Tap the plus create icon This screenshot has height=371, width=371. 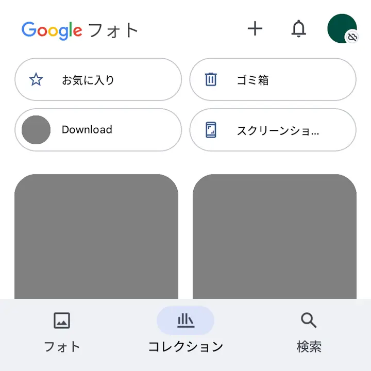point(255,28)
